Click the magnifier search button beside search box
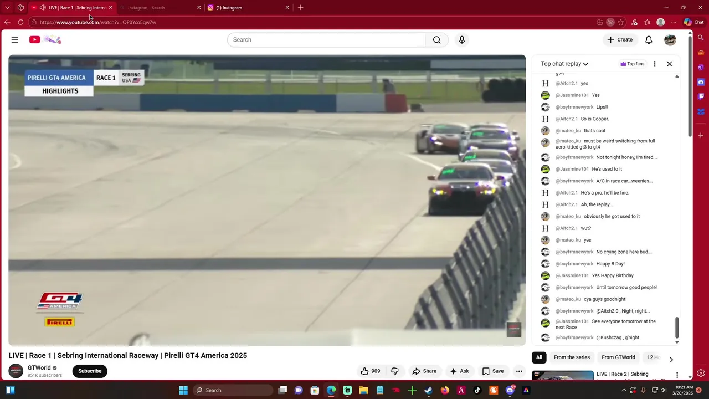This screenshot has height=399, width=709. click(437, 40)
